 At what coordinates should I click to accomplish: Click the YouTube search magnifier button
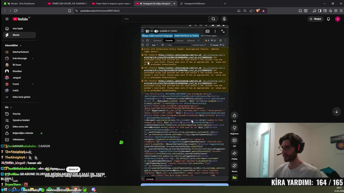click(x=213, y=19)
